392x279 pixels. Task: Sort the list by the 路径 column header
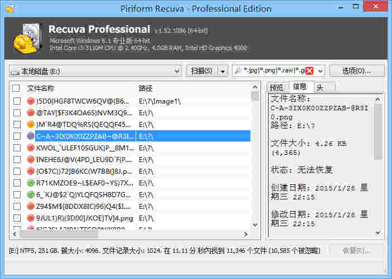point(145,88)
